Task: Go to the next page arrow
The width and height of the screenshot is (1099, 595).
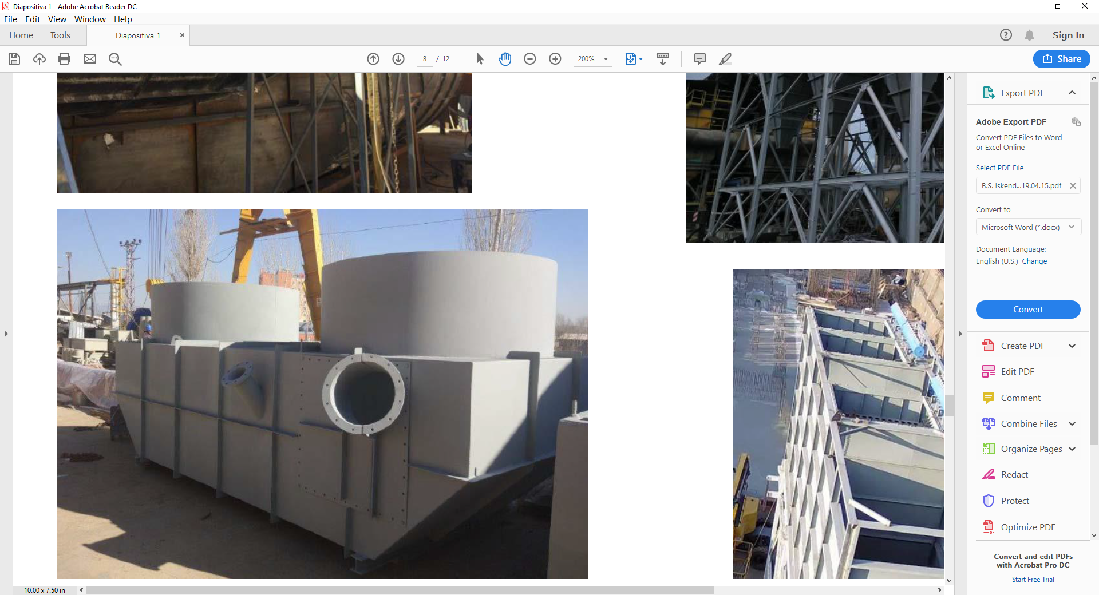Action: click(398, 59)
